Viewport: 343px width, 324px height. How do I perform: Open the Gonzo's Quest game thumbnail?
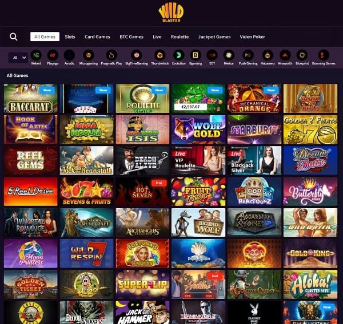coord(254,285)
